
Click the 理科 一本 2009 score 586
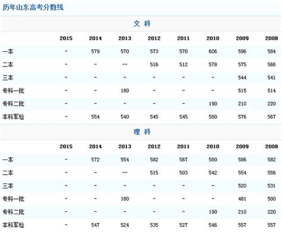coord(242,159)
